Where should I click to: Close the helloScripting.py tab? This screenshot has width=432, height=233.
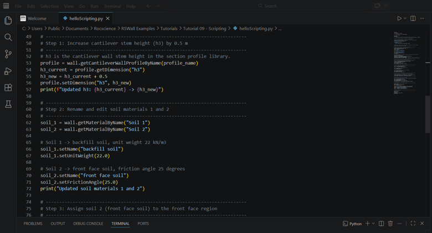point(108,18)
